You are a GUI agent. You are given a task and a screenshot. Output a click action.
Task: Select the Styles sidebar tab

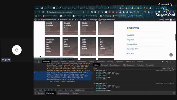click(x=96, y=65)
